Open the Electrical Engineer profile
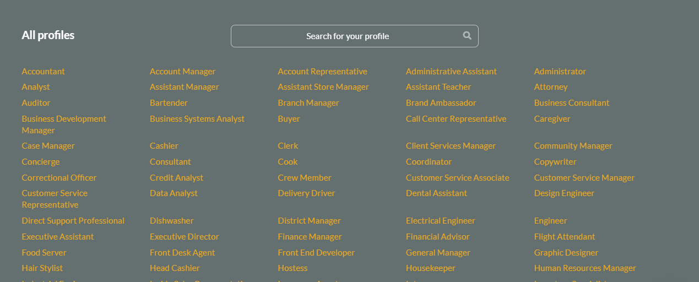 point(440,221)
